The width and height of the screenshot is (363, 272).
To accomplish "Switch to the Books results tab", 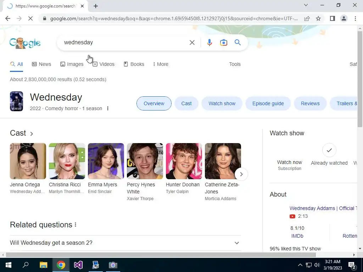I will pyautogui.click(x=134, y=64).
